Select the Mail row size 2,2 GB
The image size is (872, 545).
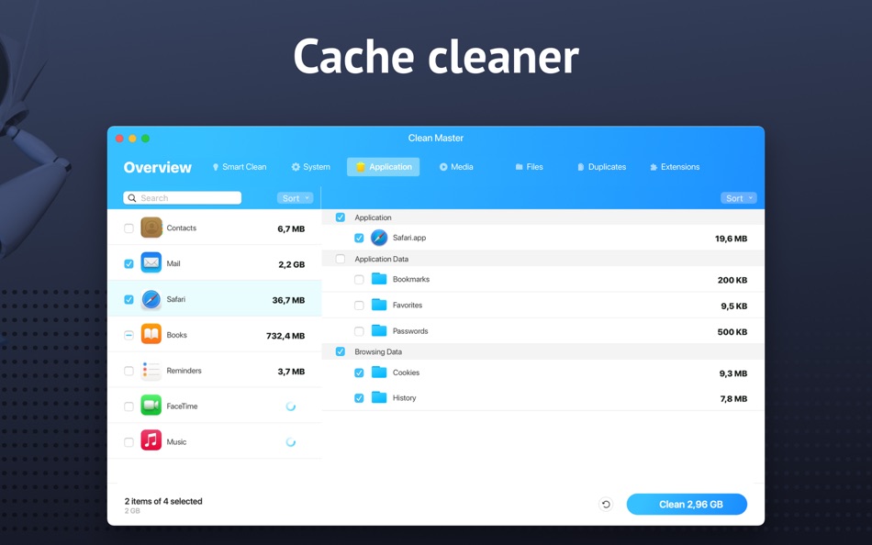291,265
